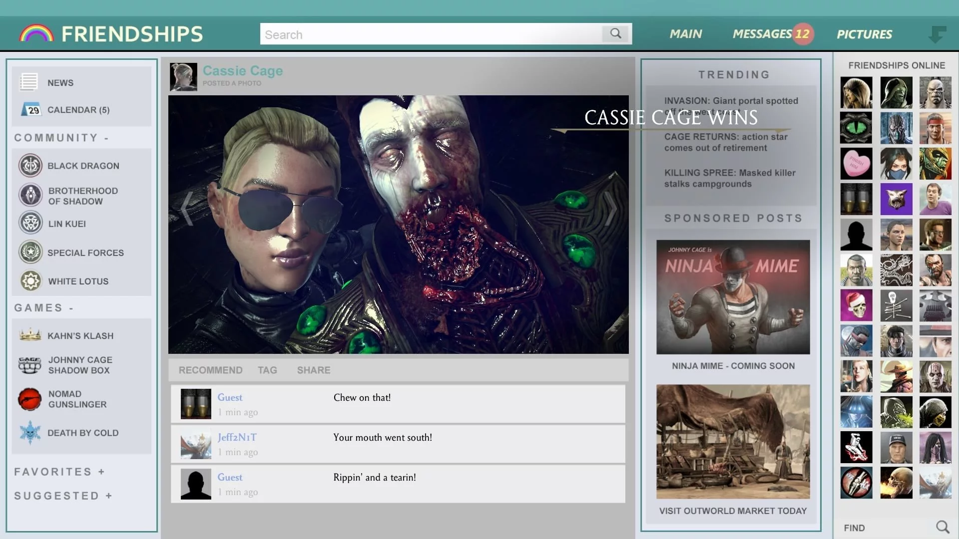Show next photo with right arrow

[610, 209]
